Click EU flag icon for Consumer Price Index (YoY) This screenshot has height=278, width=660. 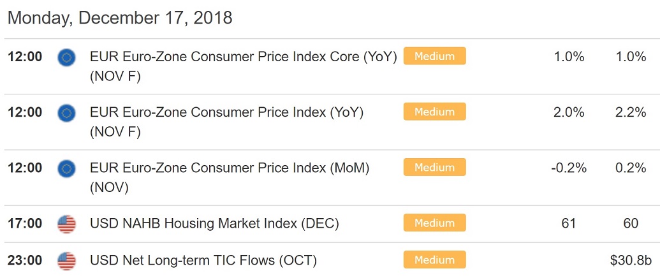[66, 113]
